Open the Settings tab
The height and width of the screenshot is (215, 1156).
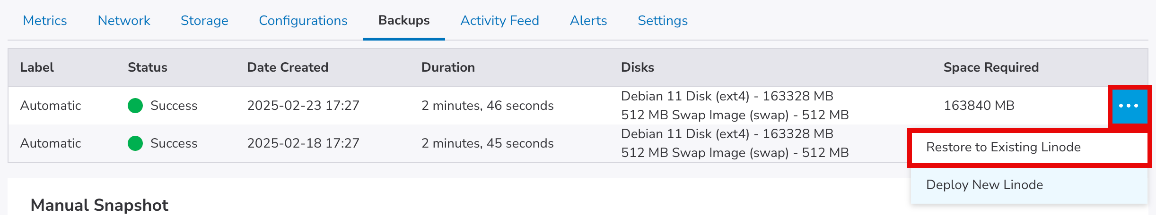[x=663, y=21]
